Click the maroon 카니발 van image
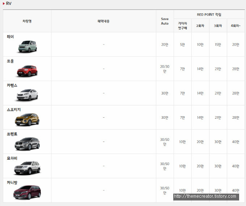 coord(27,192)
